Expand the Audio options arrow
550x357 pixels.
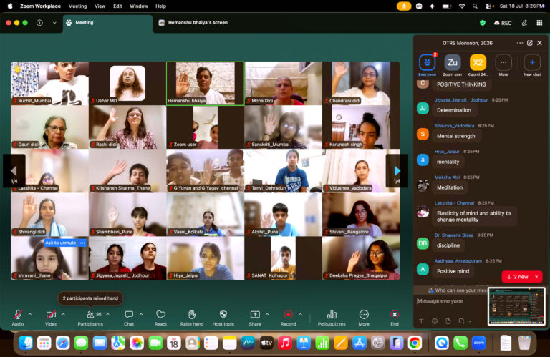(x=30, y=314)
